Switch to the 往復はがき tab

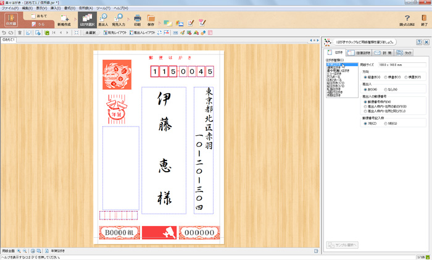[x=359, y=54]
